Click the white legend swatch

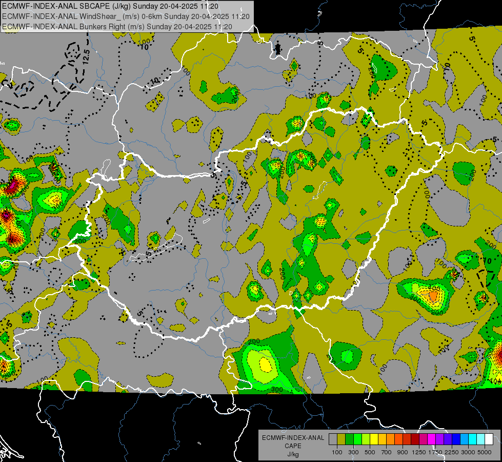pos(489,439)
